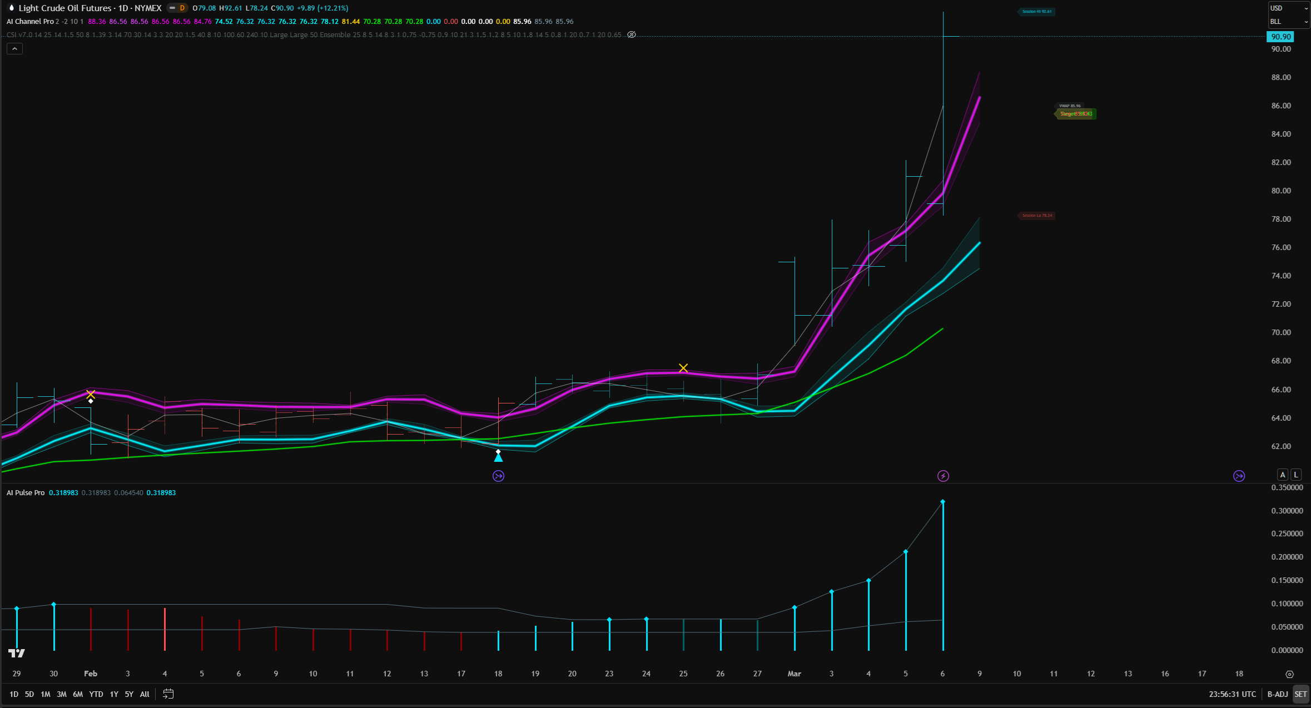Click the AI Channel Pro indicator title
Image resolution: width=1311 pixels, height=708 pixels.
(30, 21)
